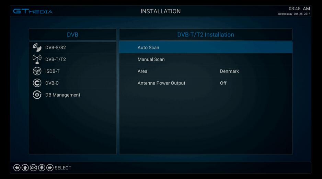Change the Area value Denmark
Screen dimensions: 322x179
[x=229, y=71]
